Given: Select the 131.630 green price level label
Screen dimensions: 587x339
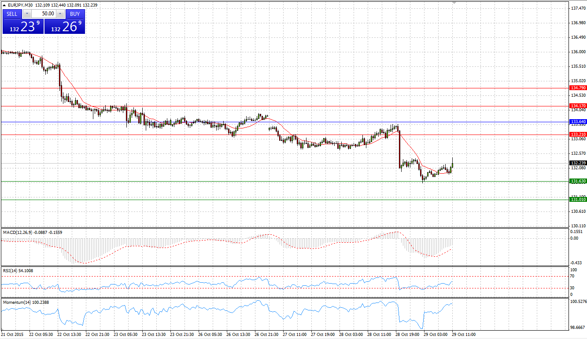Looking at the screenshot, I should tap(578, 181).
